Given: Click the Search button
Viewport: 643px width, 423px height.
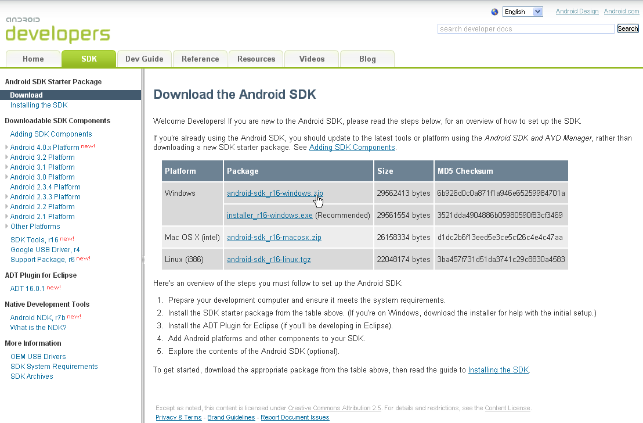Looking at the screenshot, I should click(628, 28).
